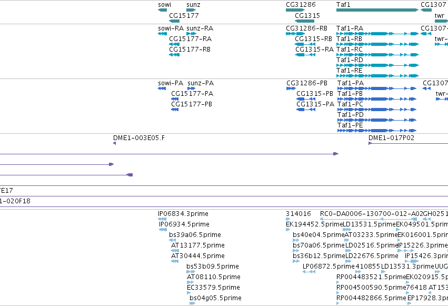This screenshot has width=448, height=306.
Task: Open EST EP17928.3prime
Action: point(410,304)
